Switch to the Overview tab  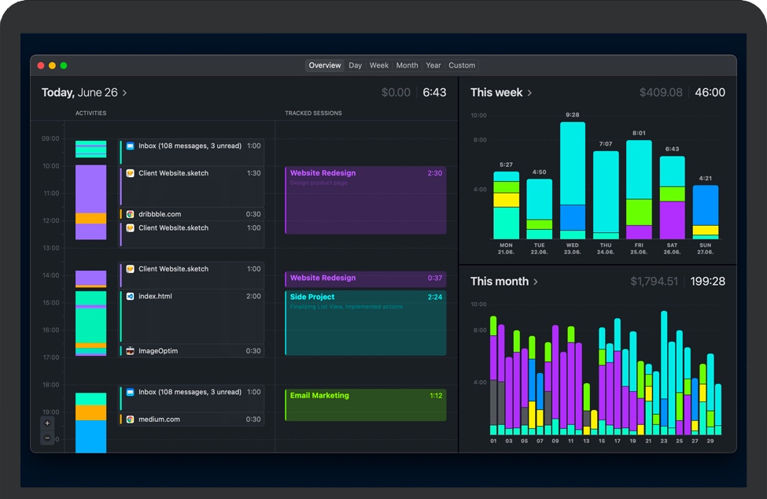[325, 65]
